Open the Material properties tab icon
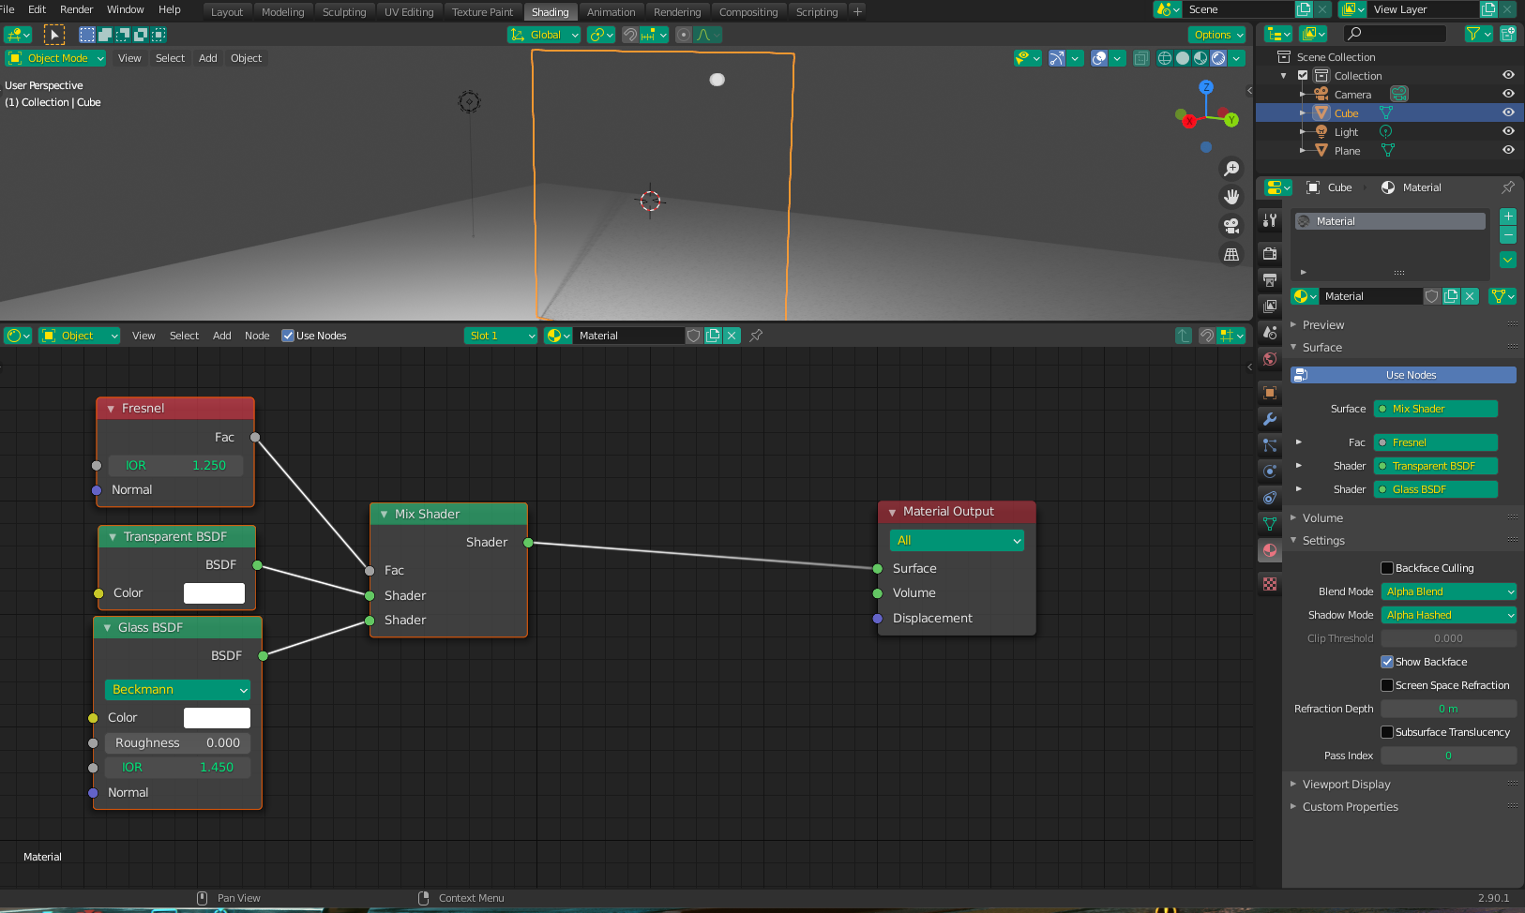The height and width of the screenshot is (913, 1525). 1270,550
